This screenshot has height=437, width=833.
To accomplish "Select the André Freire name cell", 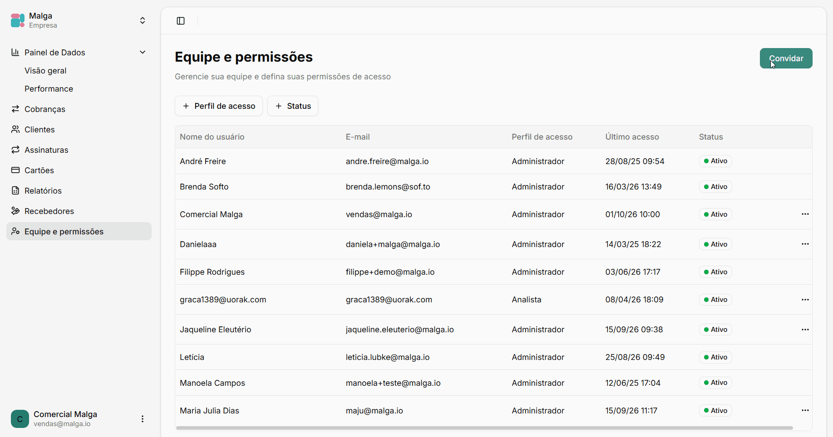I will 203,161.
